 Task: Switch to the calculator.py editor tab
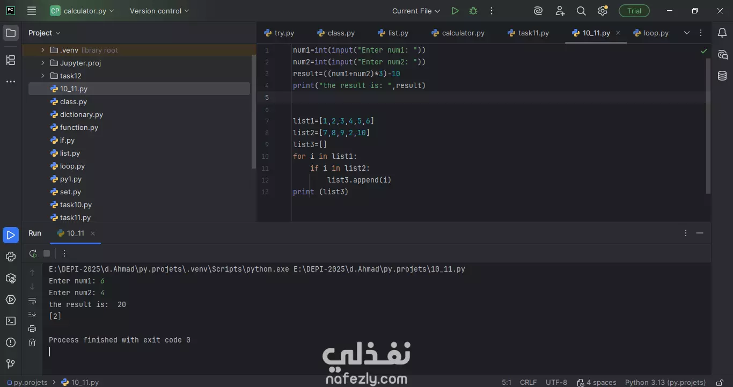458,33
